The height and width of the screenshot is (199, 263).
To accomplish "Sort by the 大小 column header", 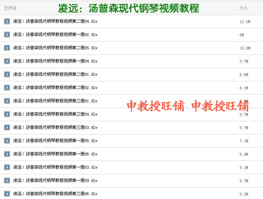I will 243,8.
